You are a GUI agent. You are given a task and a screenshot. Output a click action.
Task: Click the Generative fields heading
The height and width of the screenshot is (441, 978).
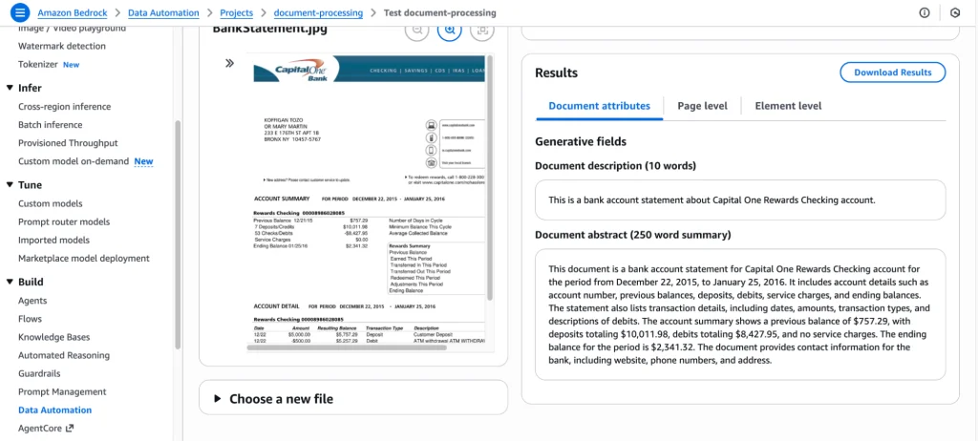[x=581, y=141]
